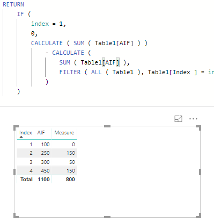Select the table cell with AIF value 450

tap(45, 170)
